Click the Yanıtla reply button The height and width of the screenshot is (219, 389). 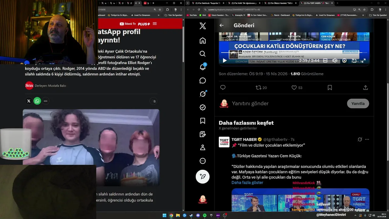click(x=358, y=103)
